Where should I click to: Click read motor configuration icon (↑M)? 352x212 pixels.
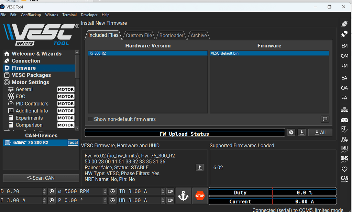344,46
